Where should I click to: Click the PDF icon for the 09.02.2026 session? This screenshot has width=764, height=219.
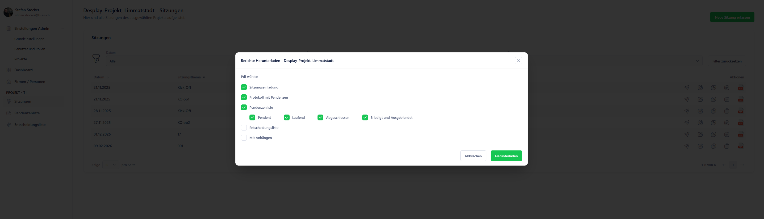(740, 146)
